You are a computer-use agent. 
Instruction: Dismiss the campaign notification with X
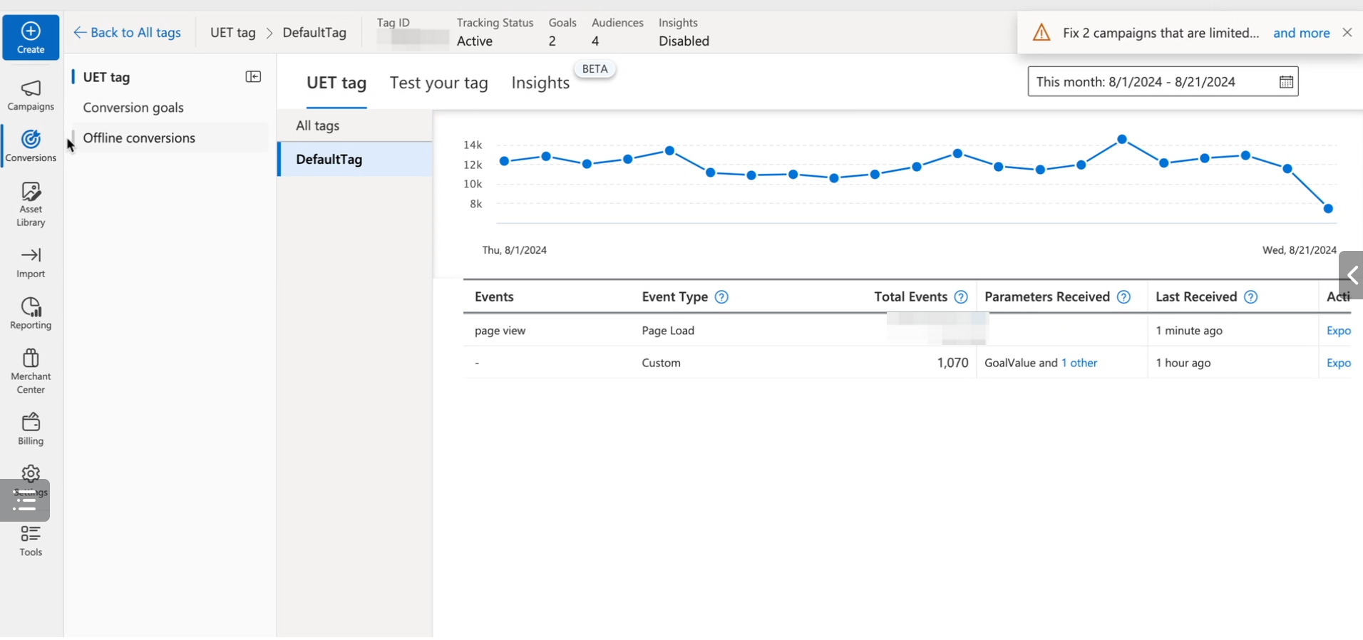[1347, 32]
